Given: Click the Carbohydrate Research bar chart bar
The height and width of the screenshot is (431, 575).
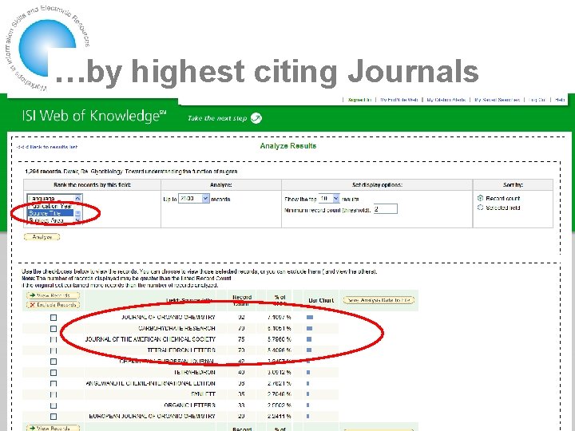Looking at the screenshot, I should click(x=310, y=328).
